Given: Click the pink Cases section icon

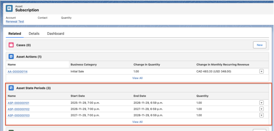Looking at the screenshot, I should click(11, 45).
